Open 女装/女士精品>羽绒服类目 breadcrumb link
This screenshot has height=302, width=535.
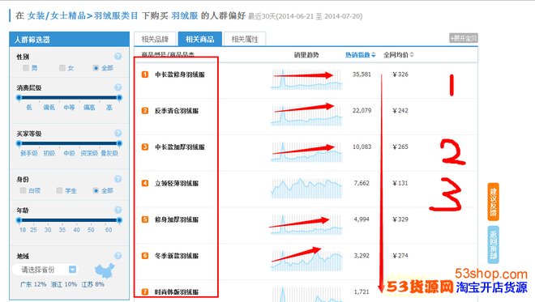pyautogui.click(x=83, y=15)
